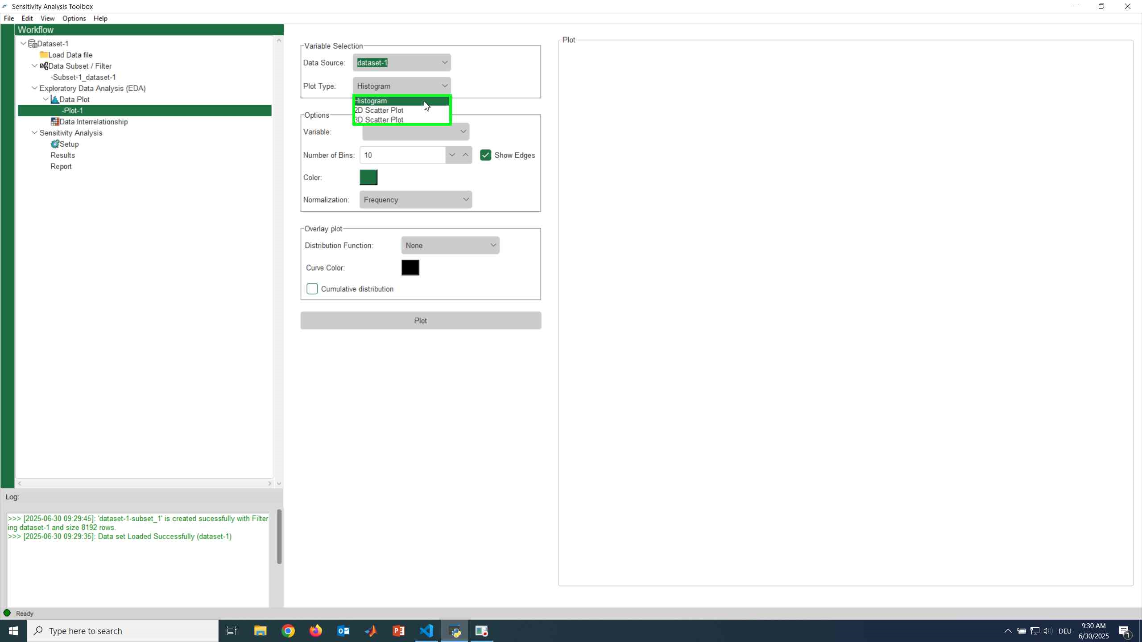Open Windows Start menu

click(x=13, y=631)
